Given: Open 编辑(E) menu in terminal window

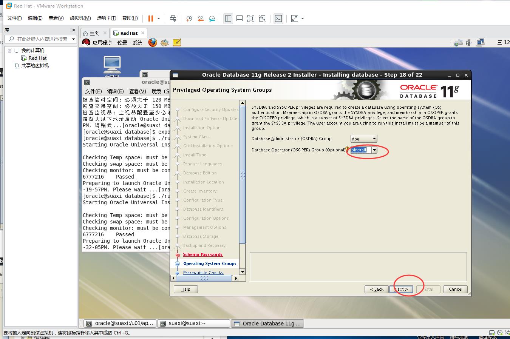Looking at the screenshot, I should click(x=115, y=91).
